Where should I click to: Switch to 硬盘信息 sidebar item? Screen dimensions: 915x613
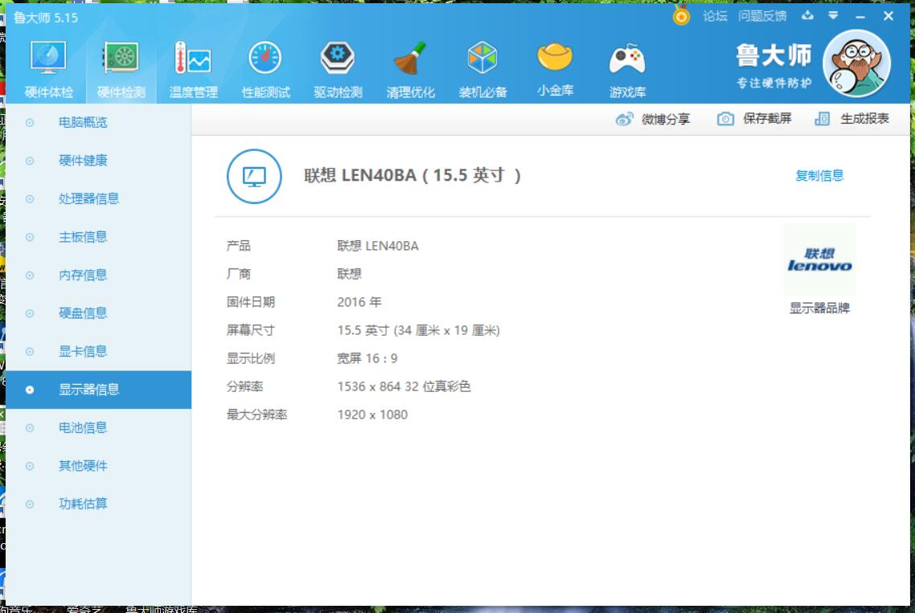82,313
